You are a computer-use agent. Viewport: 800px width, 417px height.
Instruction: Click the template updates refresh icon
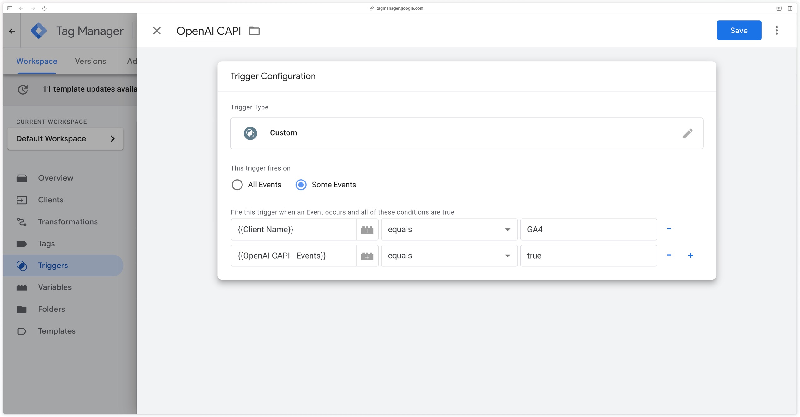point(23,89)
